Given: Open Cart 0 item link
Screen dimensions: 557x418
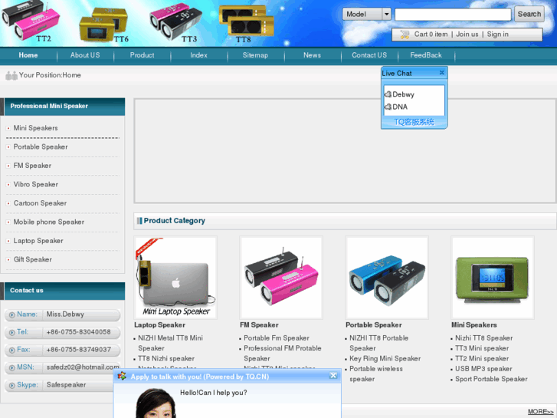Looking at the screenshot, I should pos(431,35).
